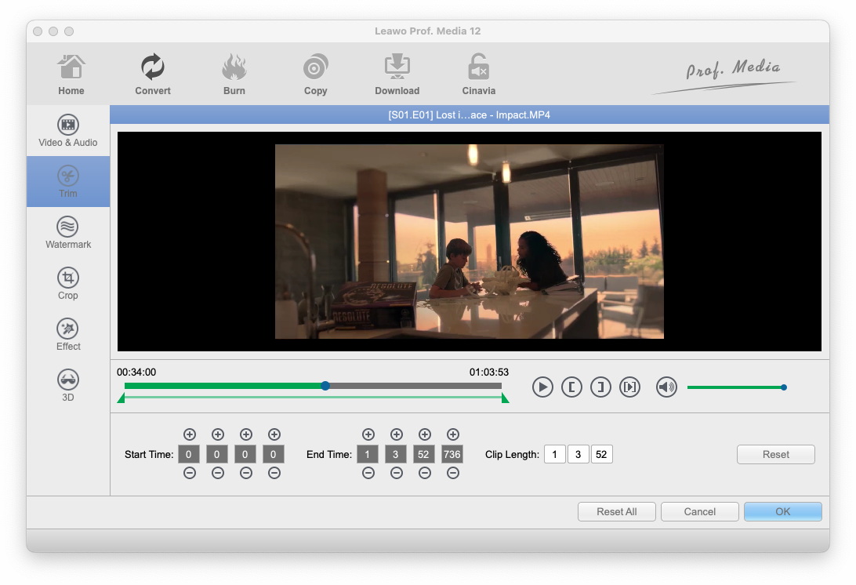Confirm trimming with the OK button
The width and height of the screenshot is (856, 585).
click(x=782, y=511)
